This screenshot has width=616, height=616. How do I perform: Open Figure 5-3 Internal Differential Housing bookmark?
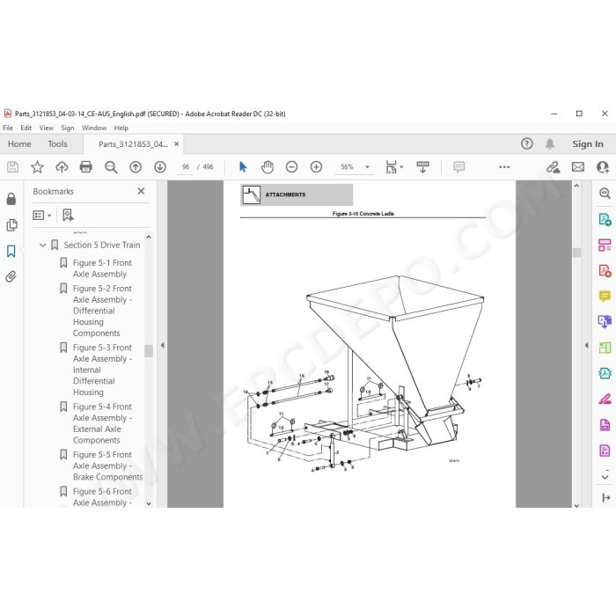click(x=102, y=370)
